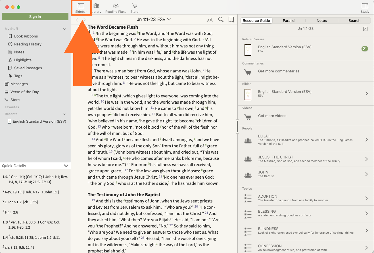Viewport: 374px width, 253px height.
Task: Pop out the Resource Guide window icon
Action: [x=365, y=29]
